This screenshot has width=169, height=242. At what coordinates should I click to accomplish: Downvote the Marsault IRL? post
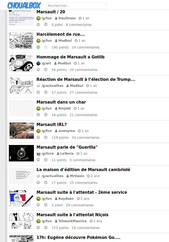[x=46, y=137]
